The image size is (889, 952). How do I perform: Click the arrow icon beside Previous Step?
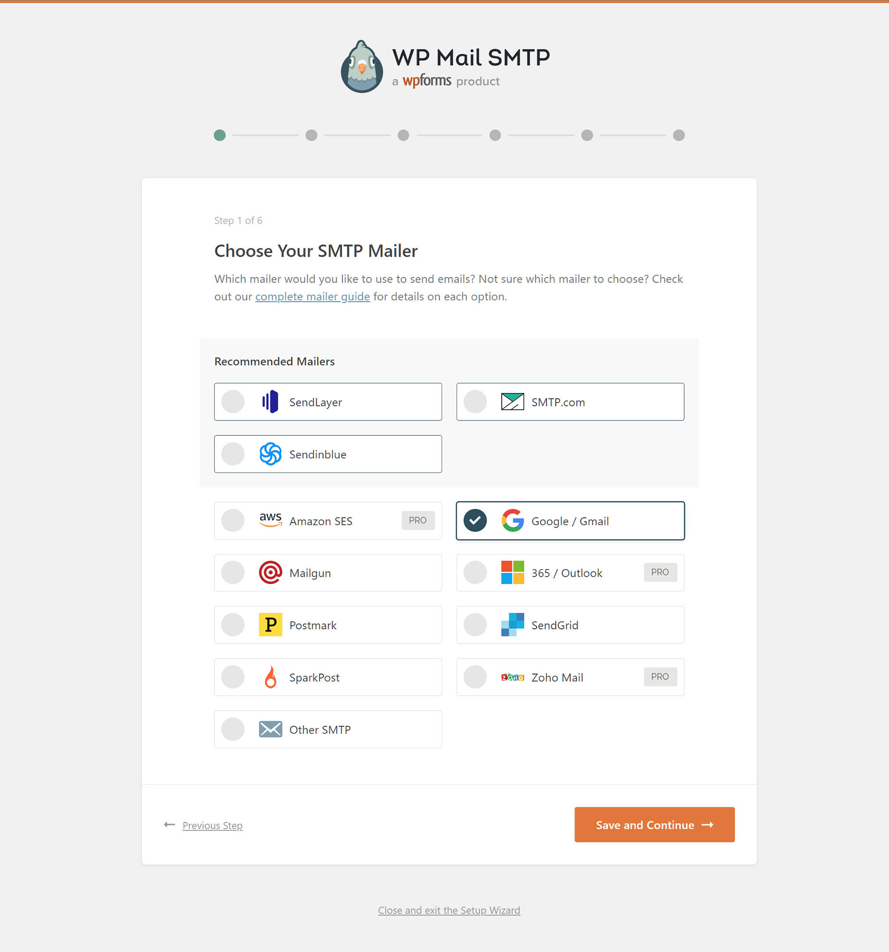pyautogui.click(x=169, y=825)
